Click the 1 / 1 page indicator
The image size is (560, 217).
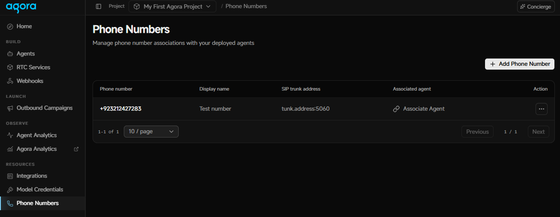pyautogui.click(x=510, y=132)
